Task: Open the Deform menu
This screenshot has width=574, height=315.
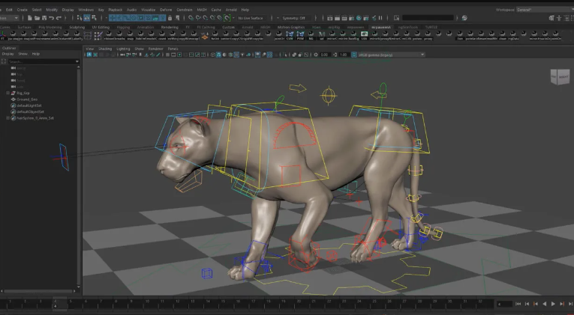Action: (x=165, y=10)
